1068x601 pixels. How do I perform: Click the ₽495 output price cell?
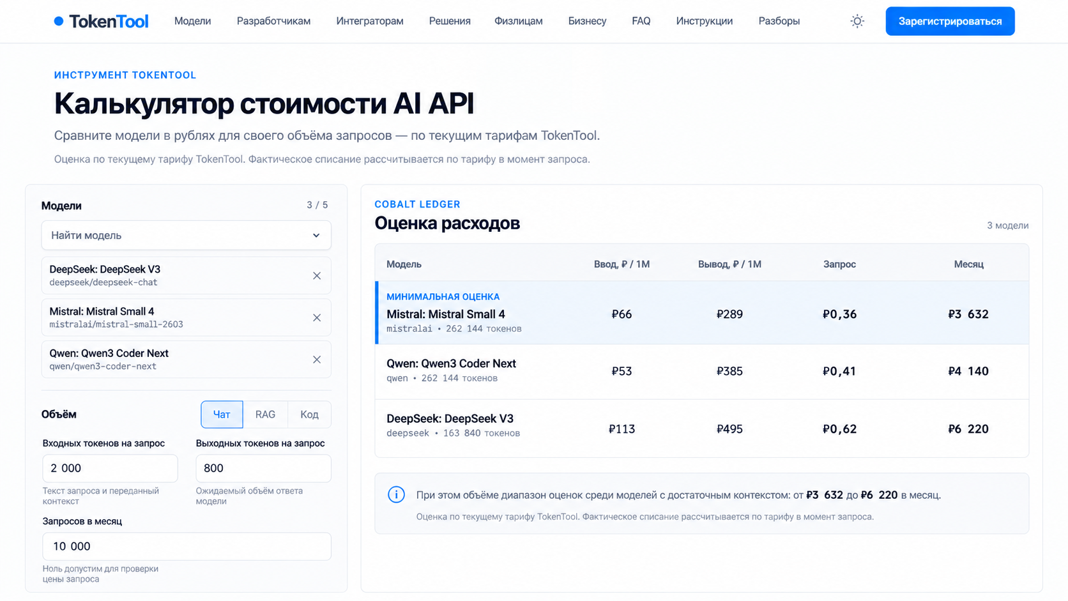tap(729, 429)
